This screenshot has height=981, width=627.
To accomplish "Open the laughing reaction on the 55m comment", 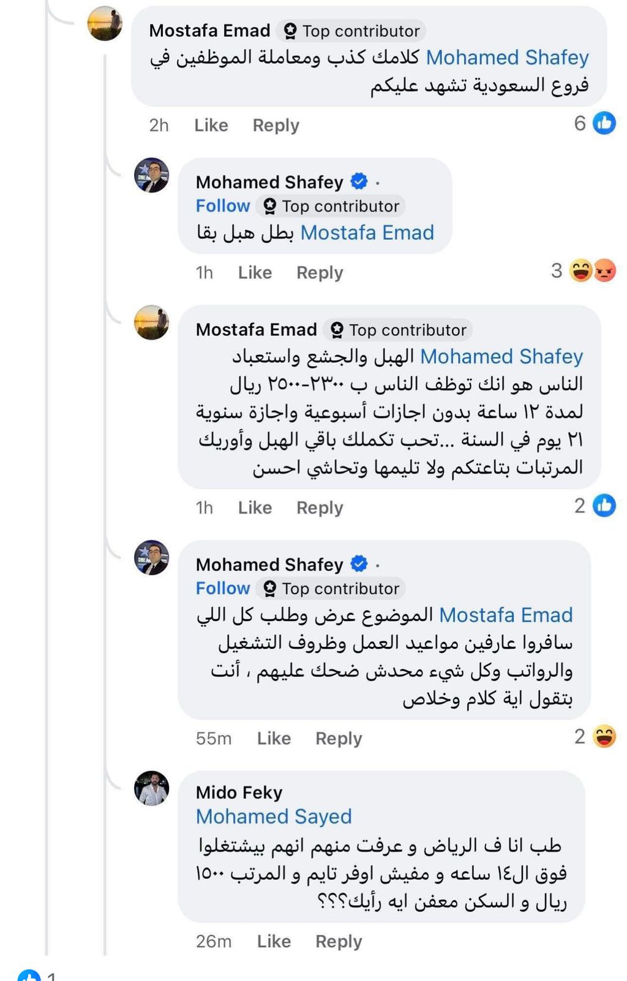I will point(604,736).
